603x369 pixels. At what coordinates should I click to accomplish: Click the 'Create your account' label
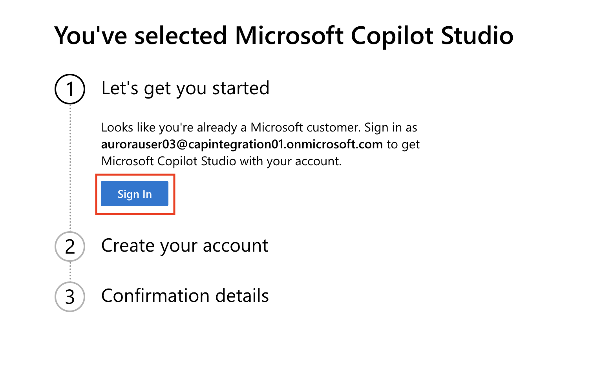coord(185,246)
